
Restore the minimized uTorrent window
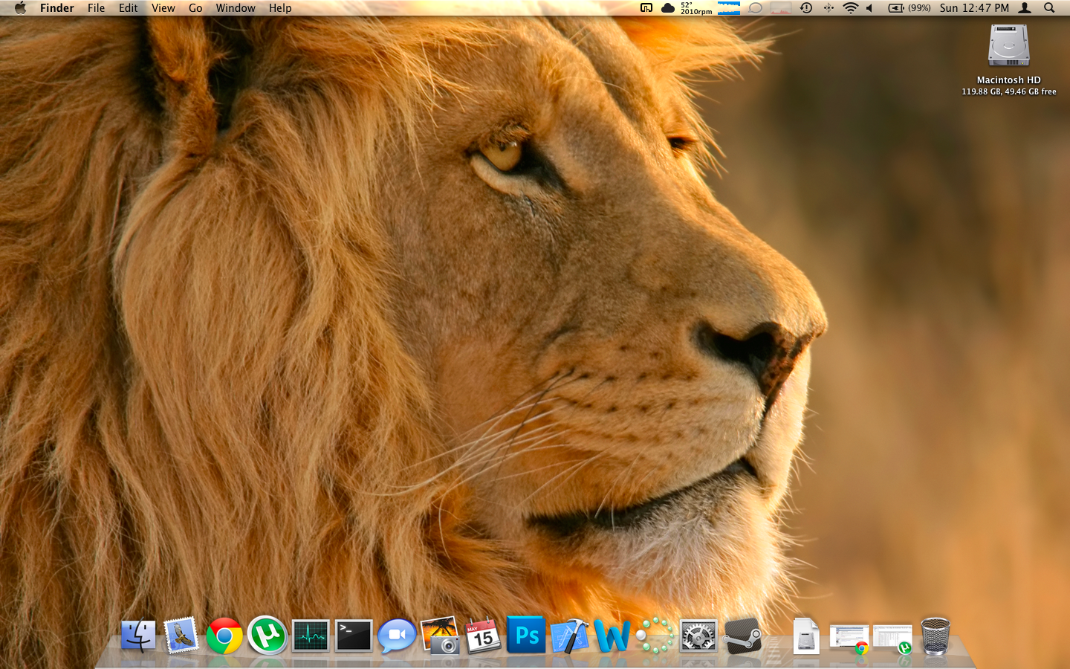coord(892,639)
